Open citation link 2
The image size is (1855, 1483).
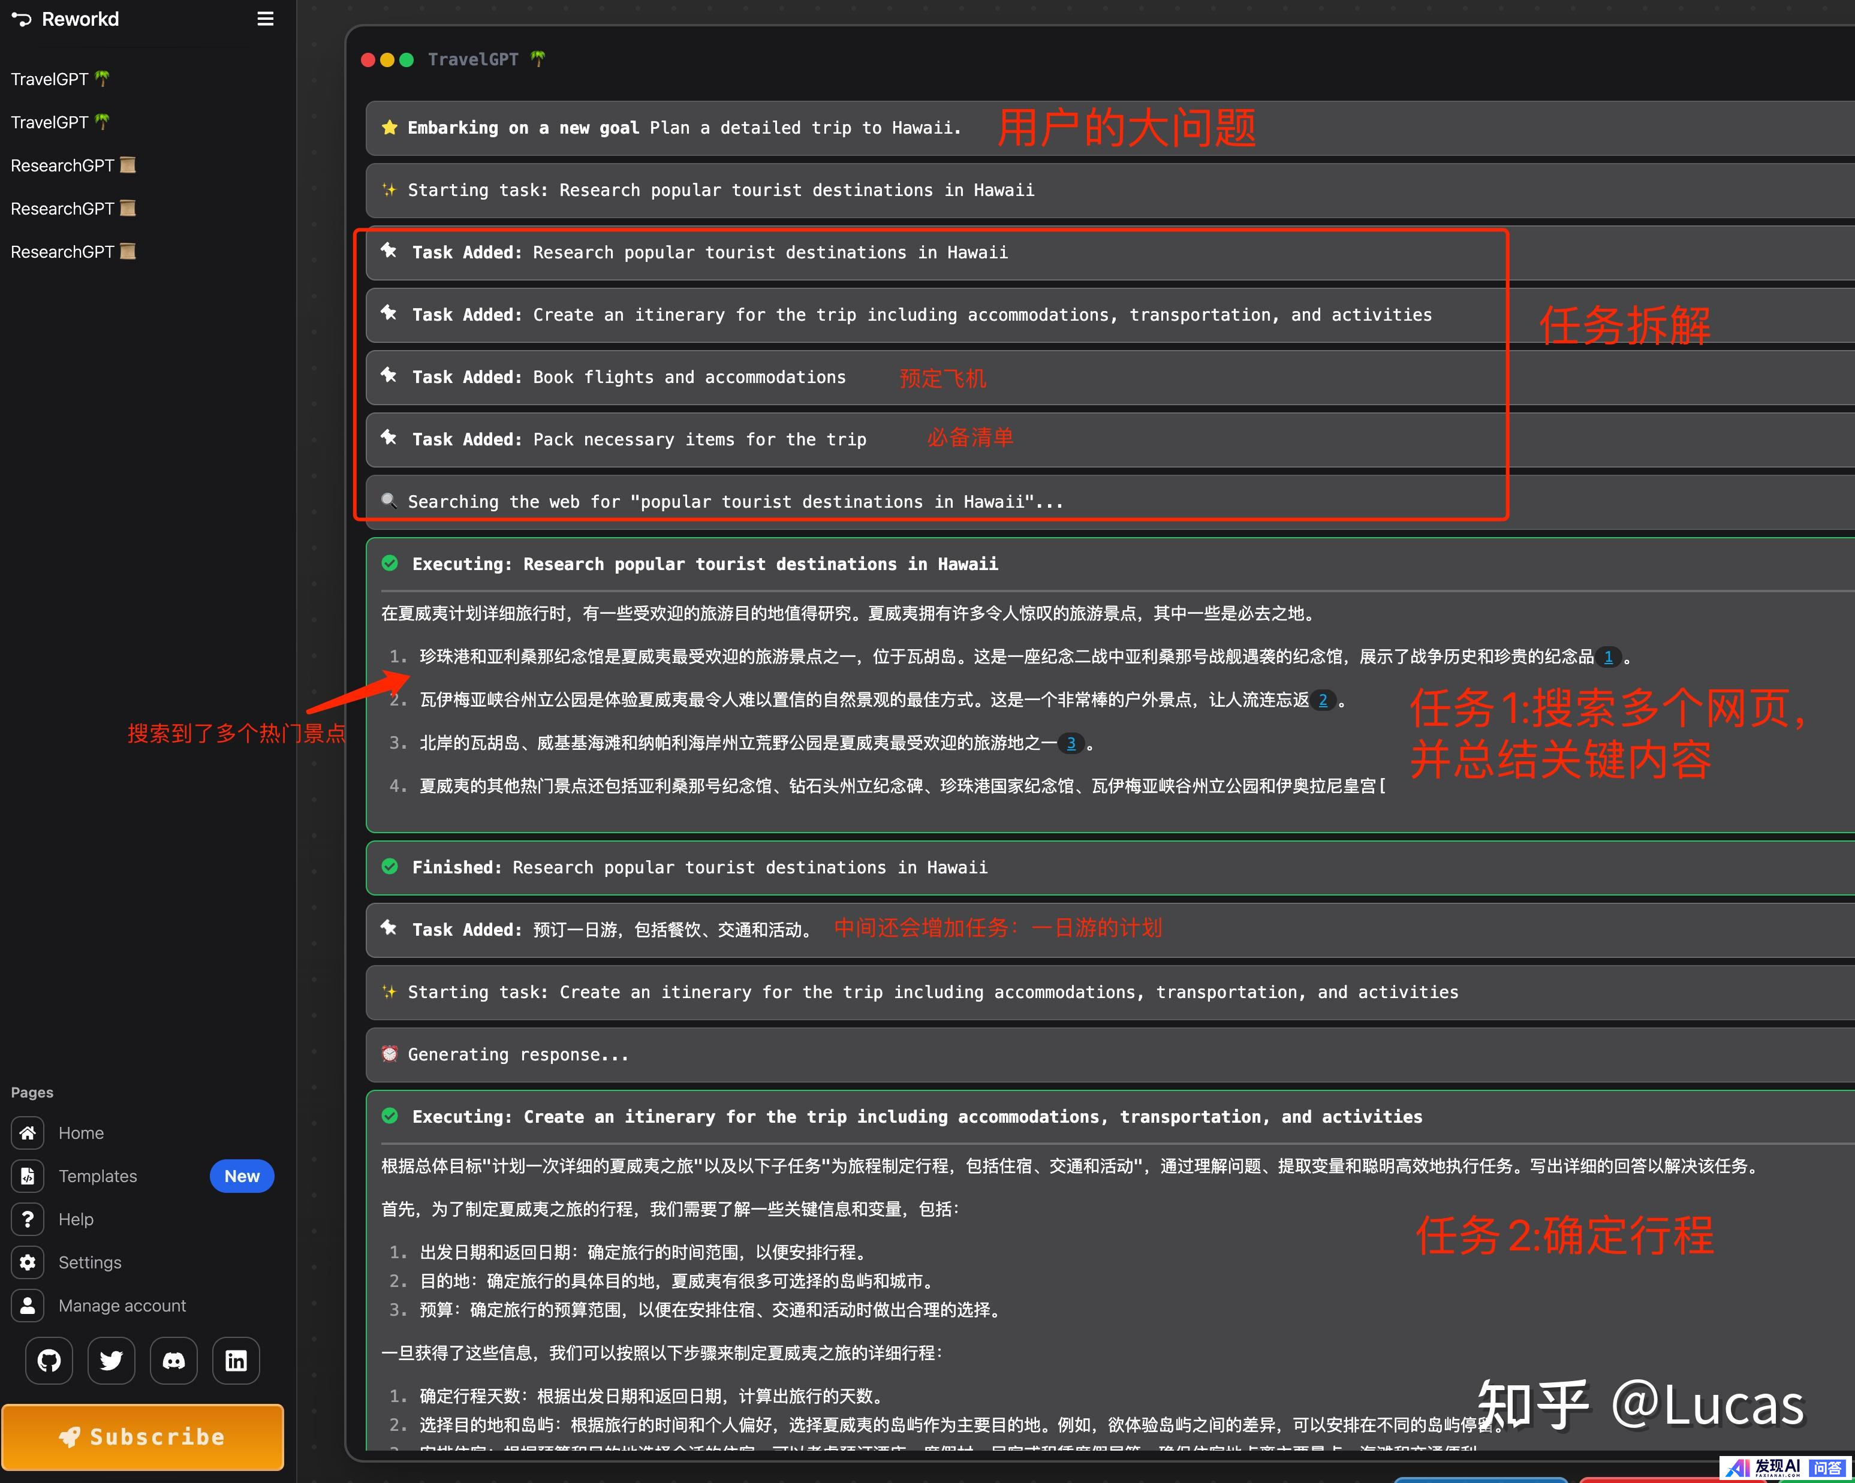pyautogui.click(x=1323, y=700)
